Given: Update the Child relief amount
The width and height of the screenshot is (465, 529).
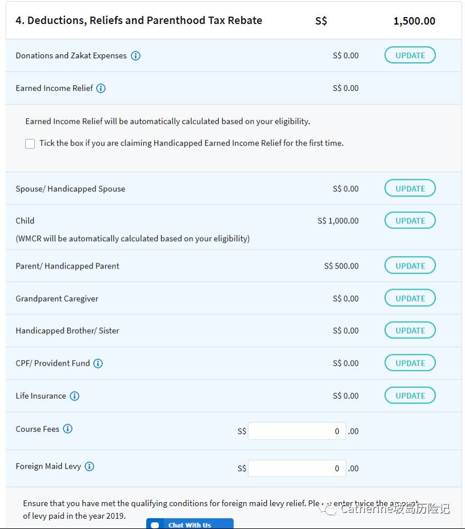Looking at the screenshot, I should [x=410, y=221].
